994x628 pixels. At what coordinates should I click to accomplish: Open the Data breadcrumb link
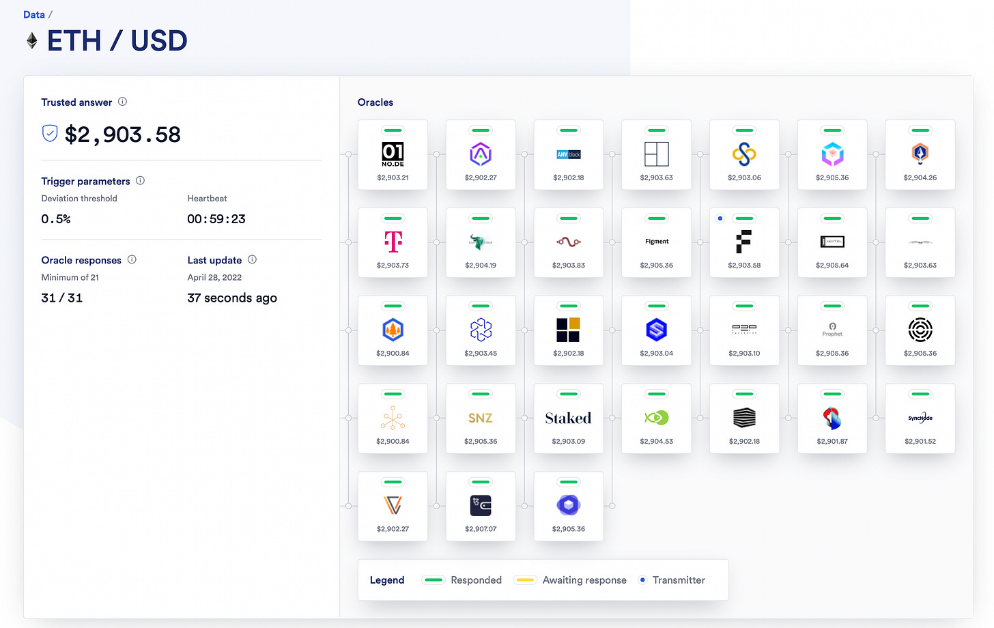[34, 14]
